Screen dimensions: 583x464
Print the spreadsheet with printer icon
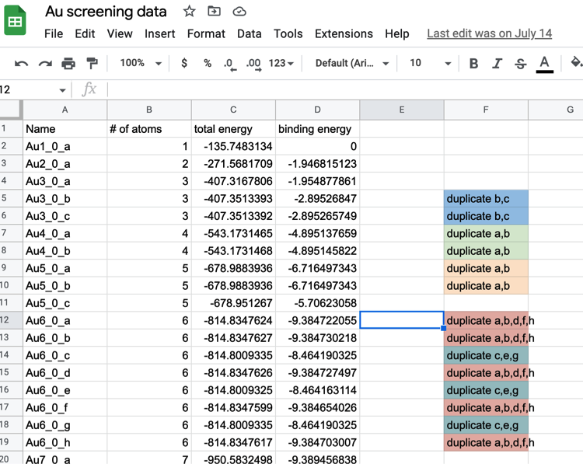(x=68, y=63)
